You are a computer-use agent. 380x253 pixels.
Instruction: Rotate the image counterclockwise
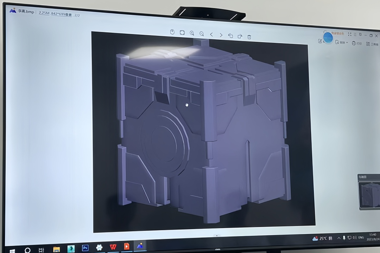tap(230, 35)
